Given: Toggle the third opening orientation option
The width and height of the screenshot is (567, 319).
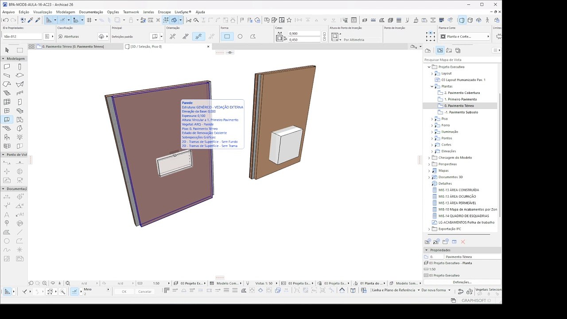Looking at the screenshot, I should coord(198,36).
